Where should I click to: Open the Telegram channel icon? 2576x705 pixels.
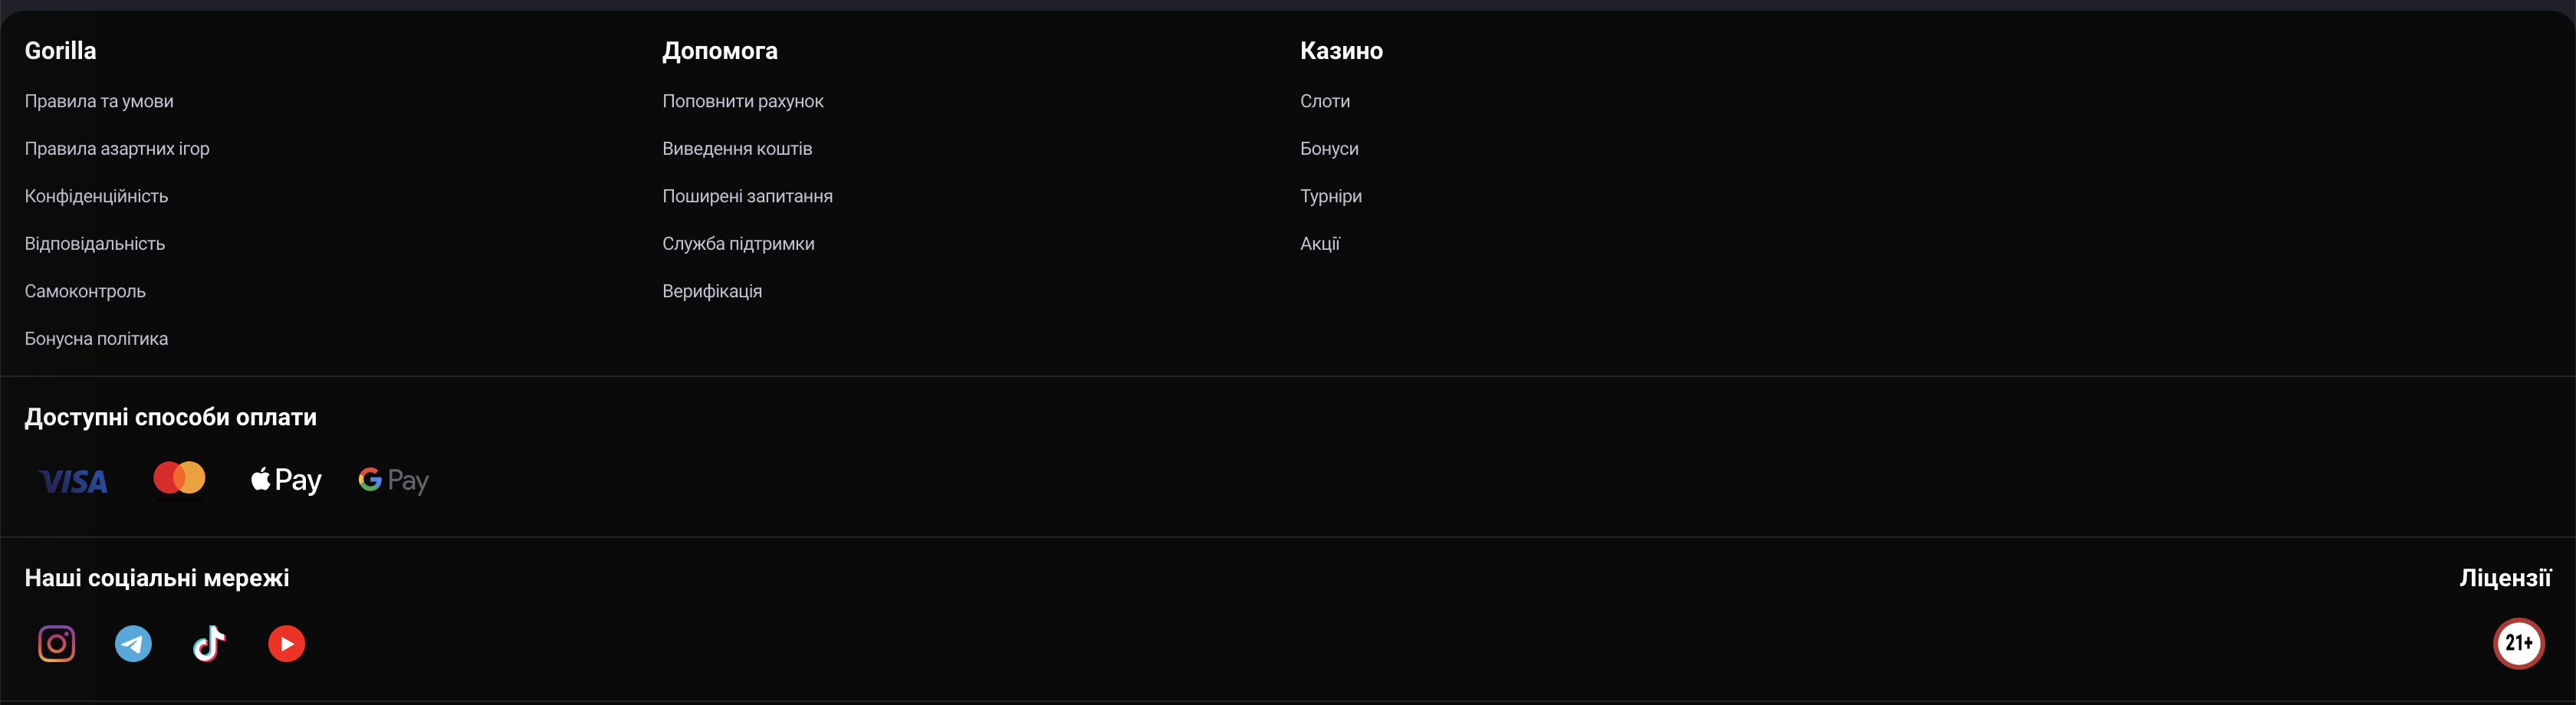click(x=133, y=643)
